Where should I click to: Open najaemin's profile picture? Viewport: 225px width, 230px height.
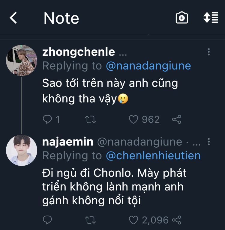pyautogui.click(x=22, y=150)
